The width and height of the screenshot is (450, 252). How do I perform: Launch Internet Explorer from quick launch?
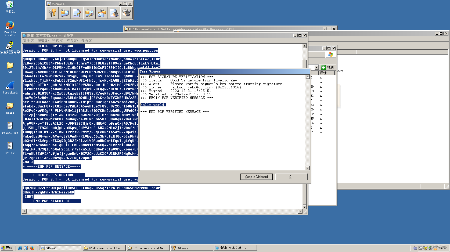tap(20, 248)
